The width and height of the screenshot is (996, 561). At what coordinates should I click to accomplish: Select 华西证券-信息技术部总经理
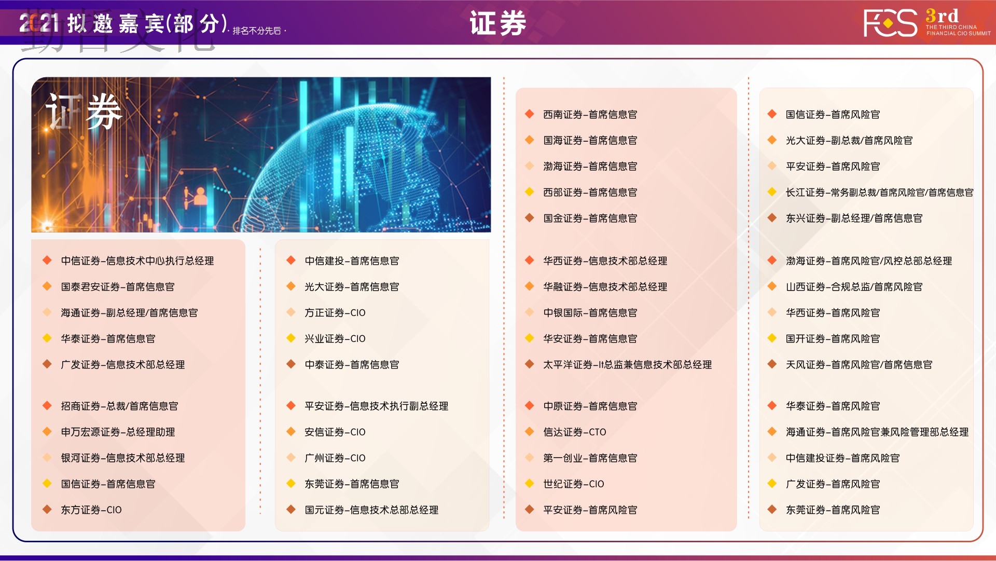[605, 261]
